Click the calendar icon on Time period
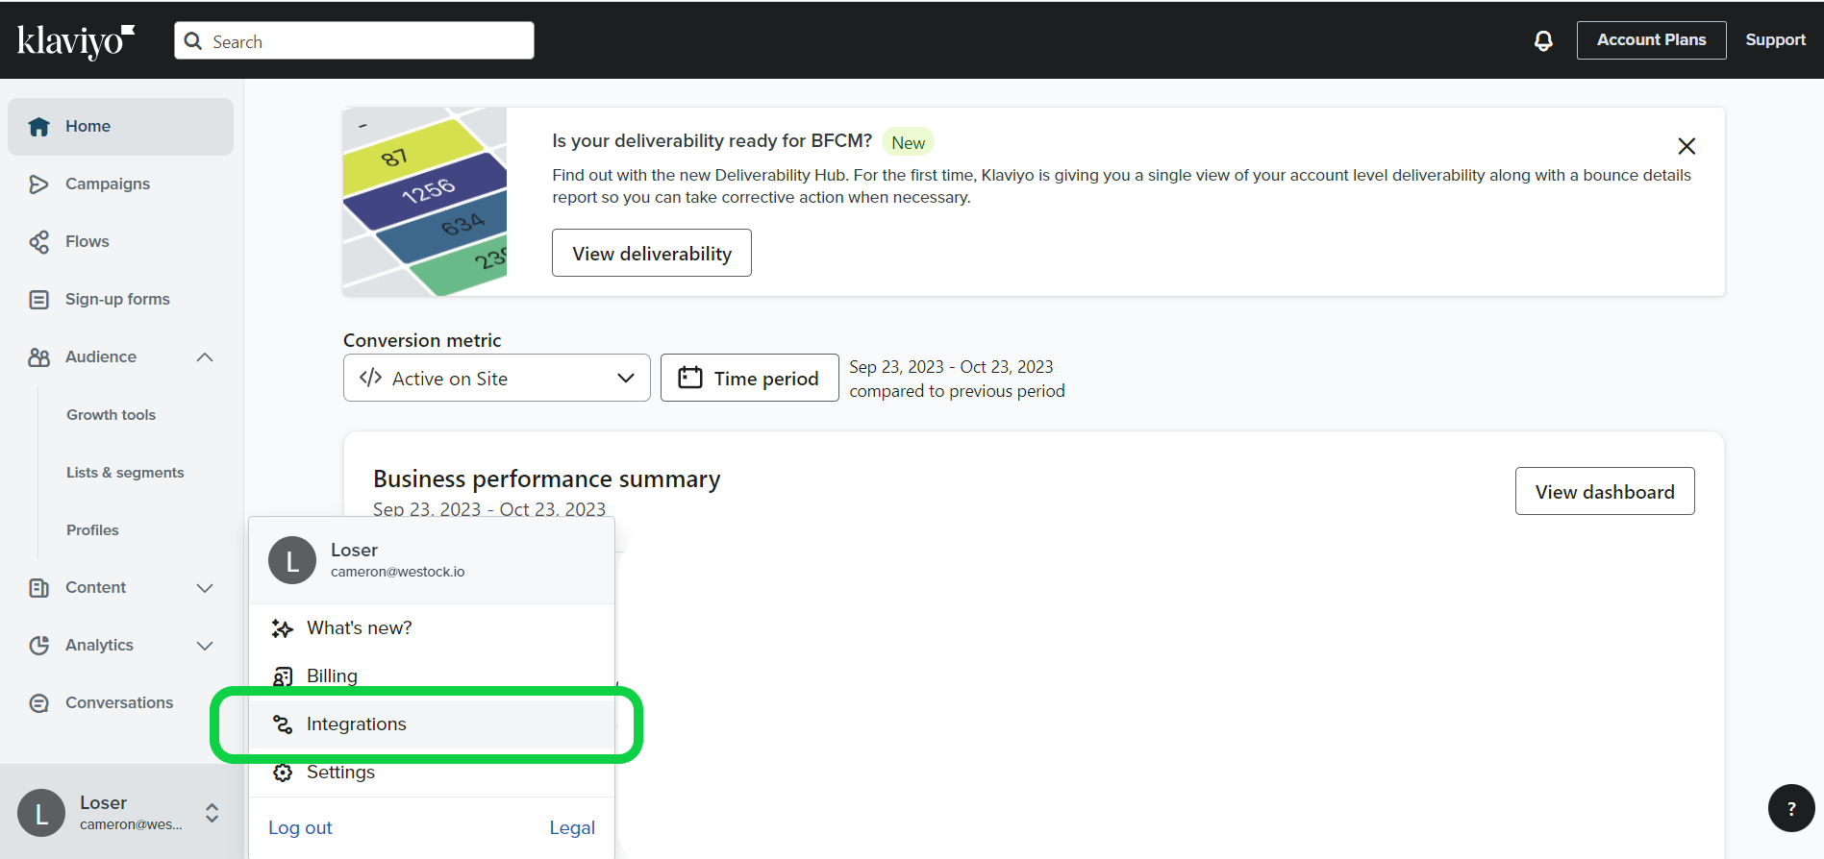 (x=690, y=378)
